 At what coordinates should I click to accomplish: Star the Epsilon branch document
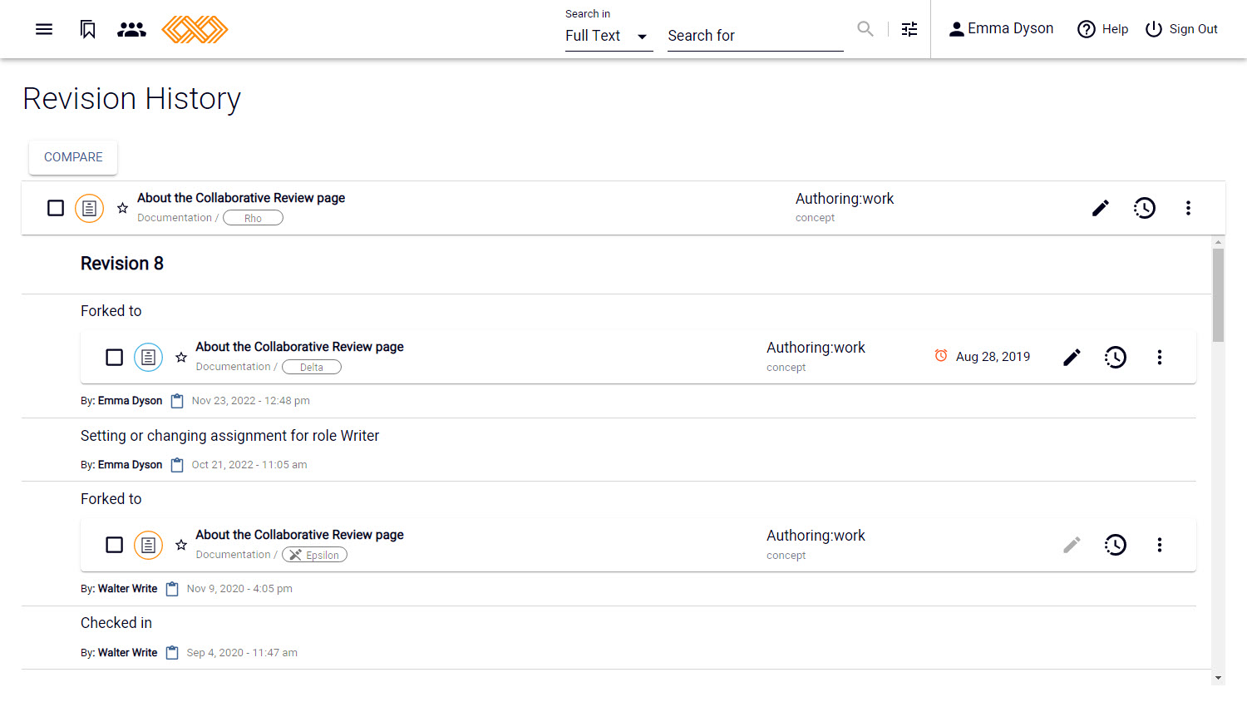pos(181,545)
